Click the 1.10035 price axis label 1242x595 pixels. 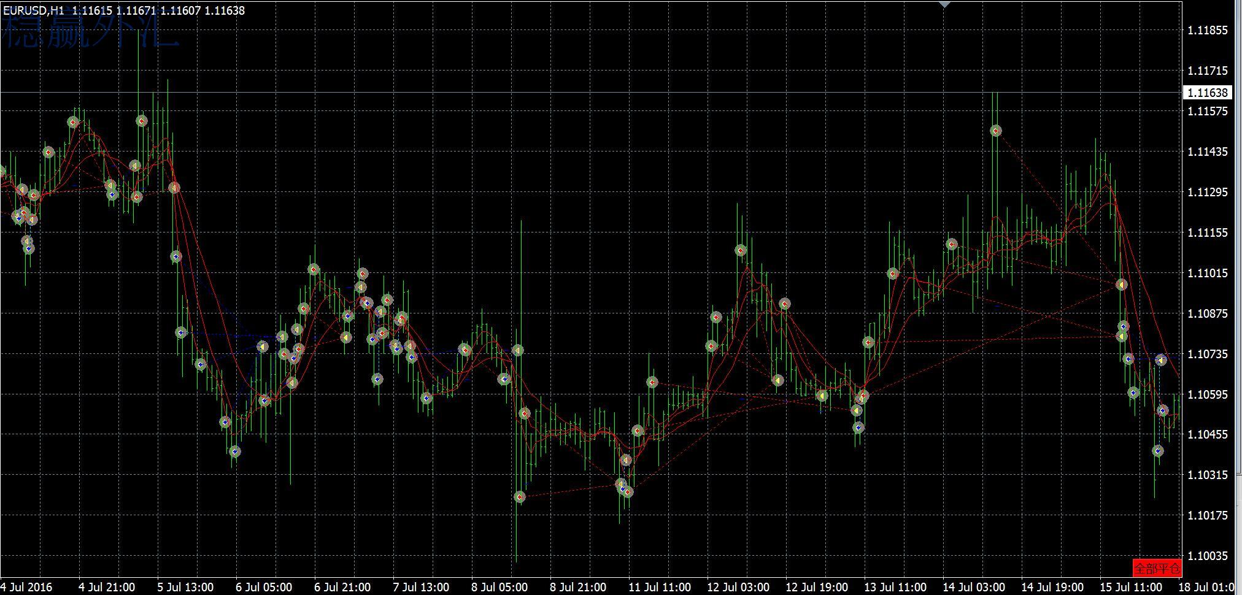click(x=1208, y=556)
